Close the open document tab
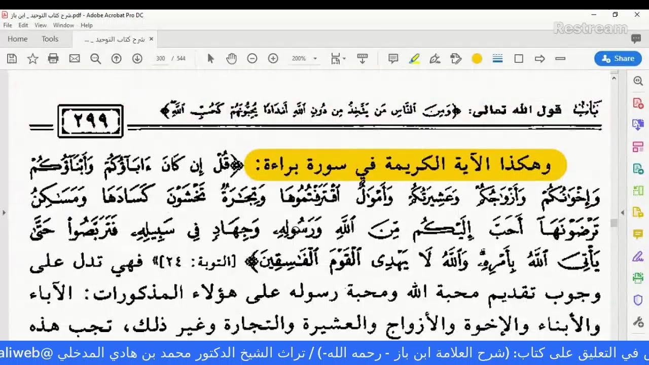The image size is (649, 365). click(151, 39)
